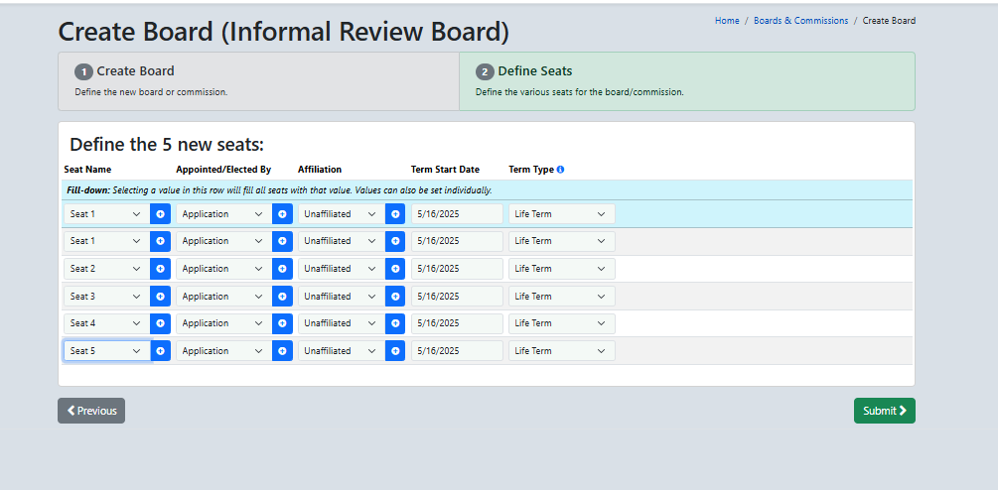Click the Term Start Date column header

coord(445,170)
